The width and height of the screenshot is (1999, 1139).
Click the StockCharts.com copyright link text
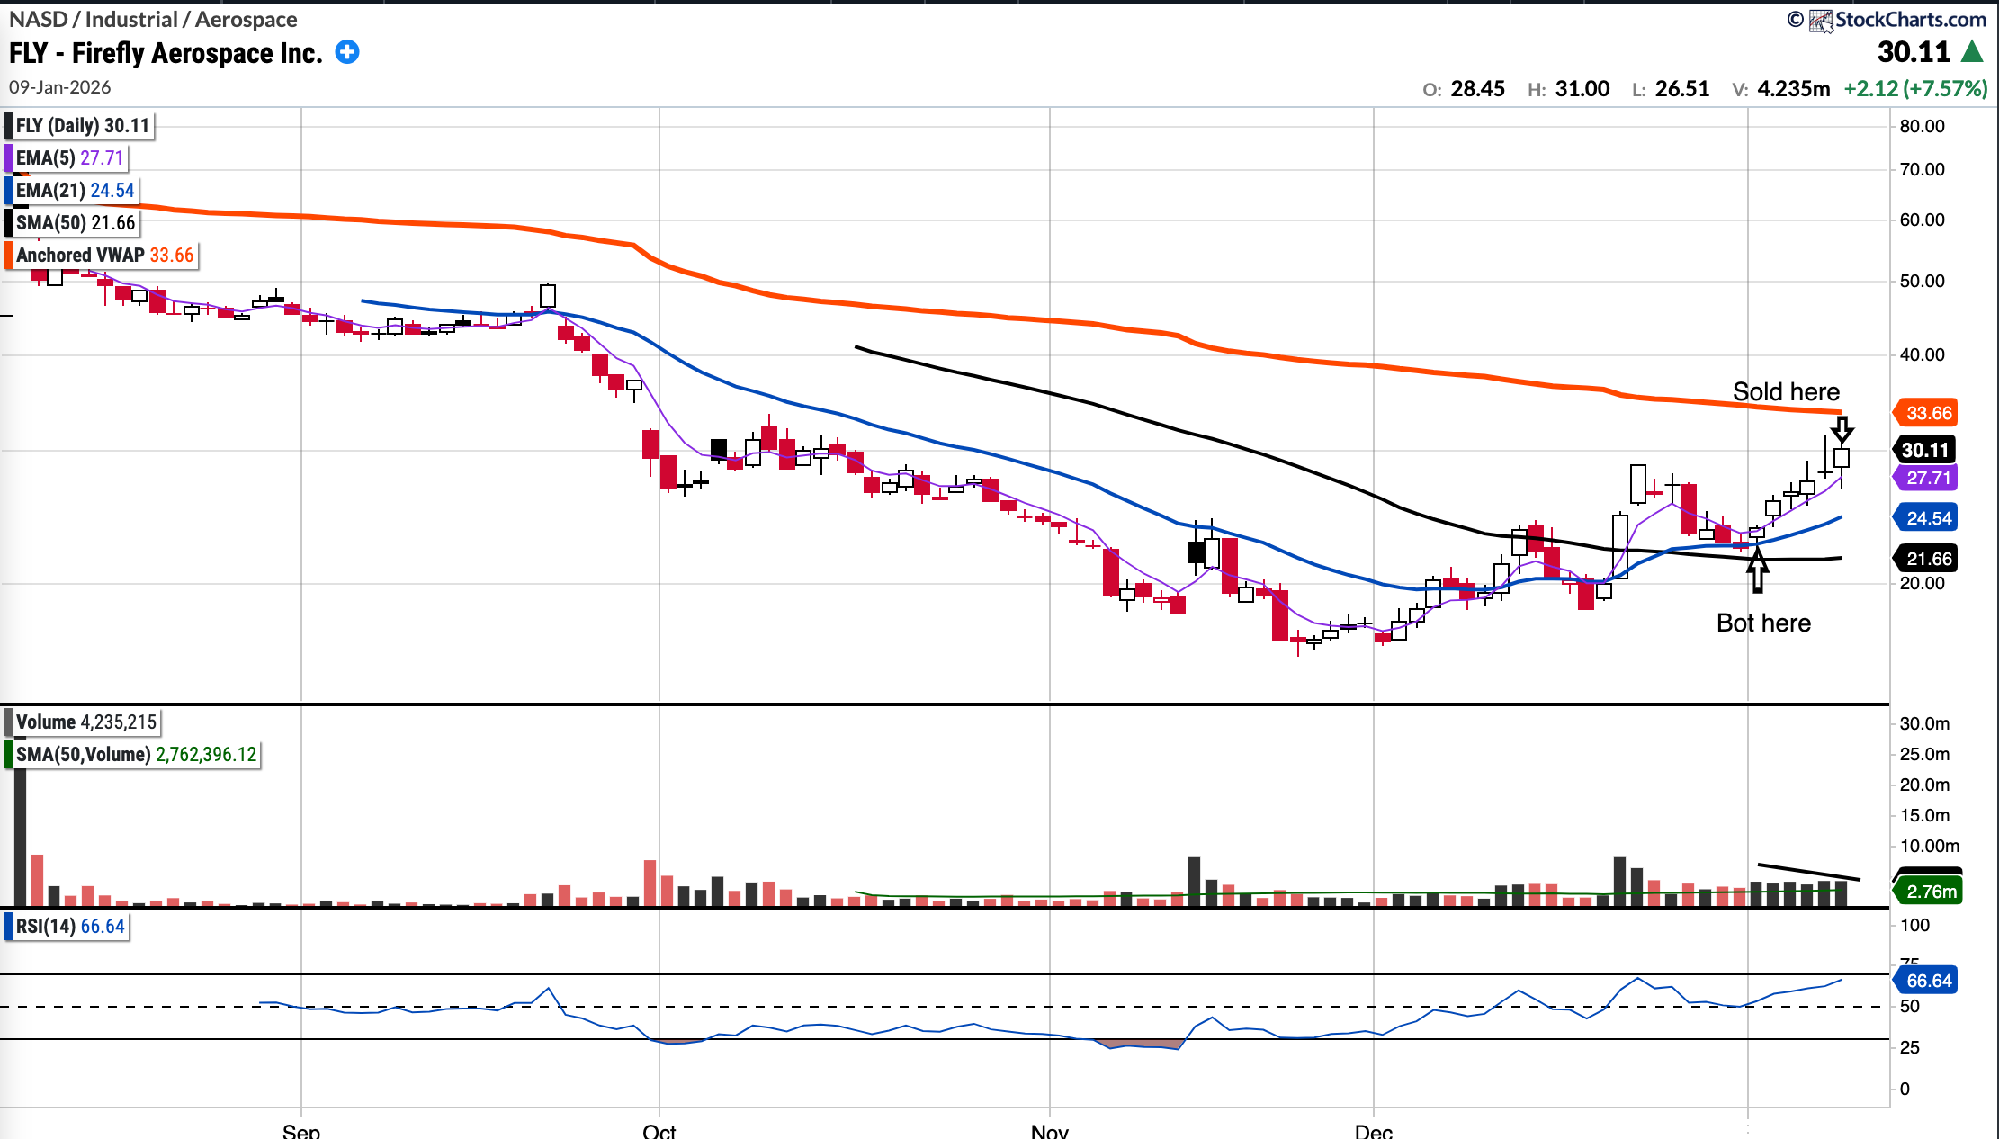(1910, 20)
